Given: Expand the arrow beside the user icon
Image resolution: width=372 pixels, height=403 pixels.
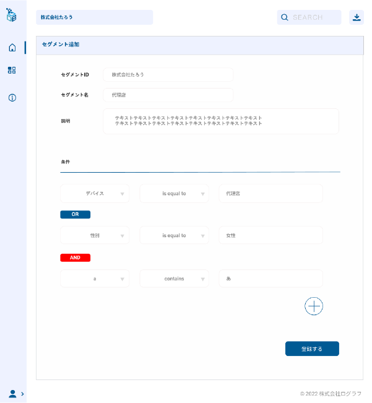Looking at the screenshot, I should (x=23, y=394).
